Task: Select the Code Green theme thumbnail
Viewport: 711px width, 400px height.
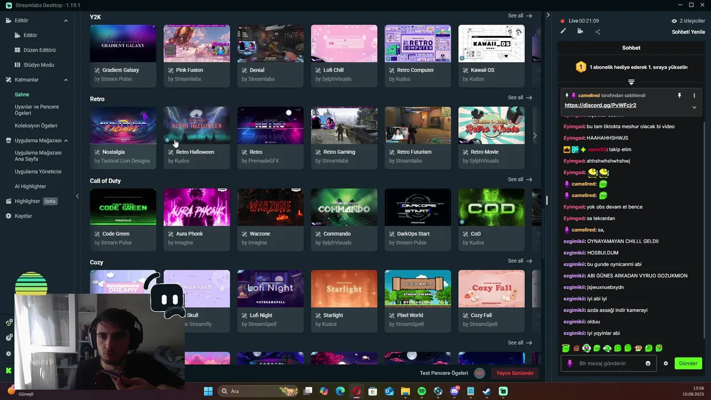Action: click(123, 207)
